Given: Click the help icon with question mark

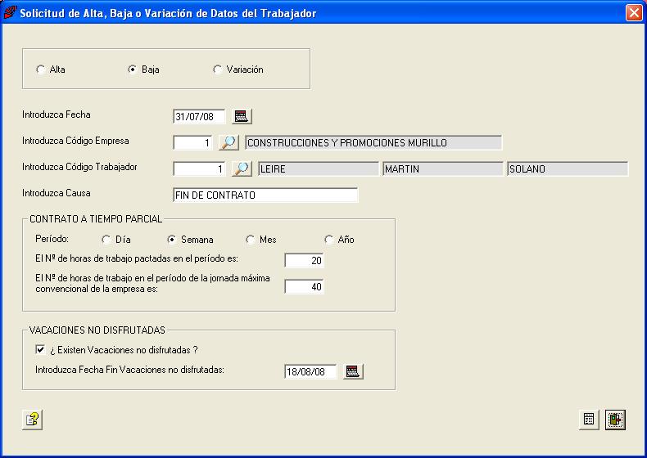Looking at the screenshot, I should [x=32, y=420].
